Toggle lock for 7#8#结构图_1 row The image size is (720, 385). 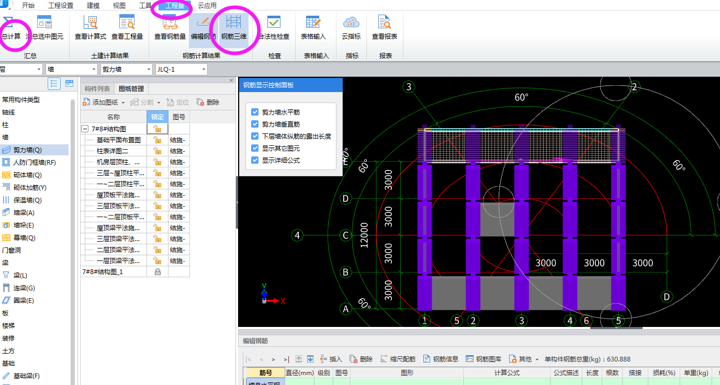(157, 272)
